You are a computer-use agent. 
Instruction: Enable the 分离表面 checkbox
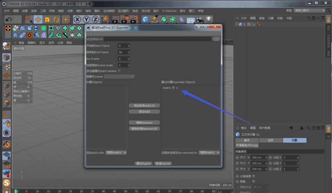tap(253, 176)
